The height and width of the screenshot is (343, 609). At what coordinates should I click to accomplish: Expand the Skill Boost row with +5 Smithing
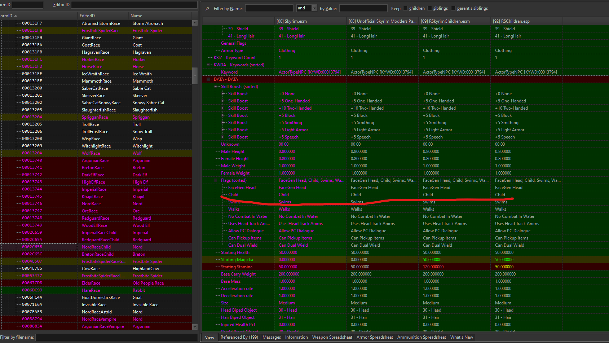pyautogui.click(x=223, y=123)
